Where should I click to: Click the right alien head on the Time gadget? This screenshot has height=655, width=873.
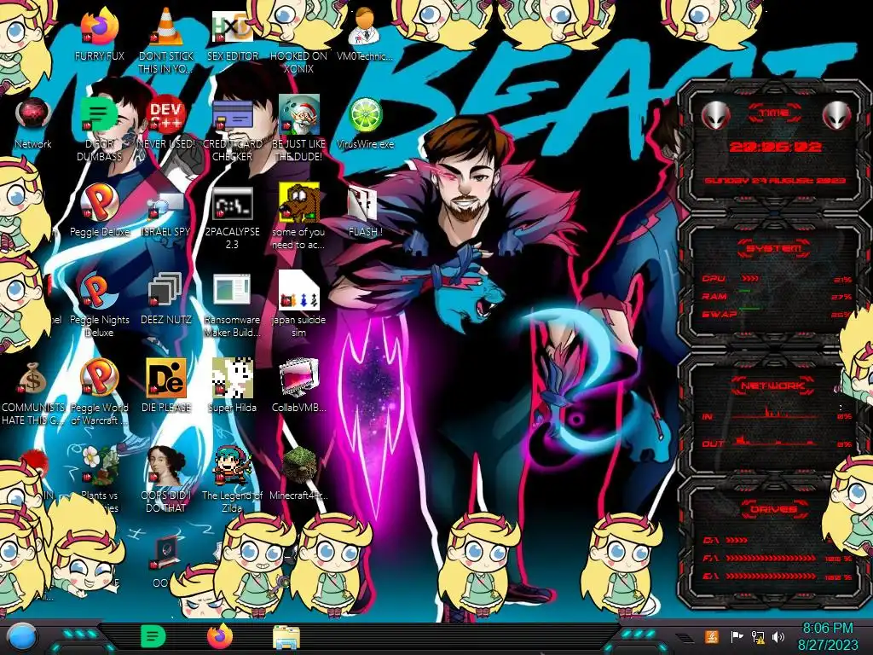pos(837,116)
